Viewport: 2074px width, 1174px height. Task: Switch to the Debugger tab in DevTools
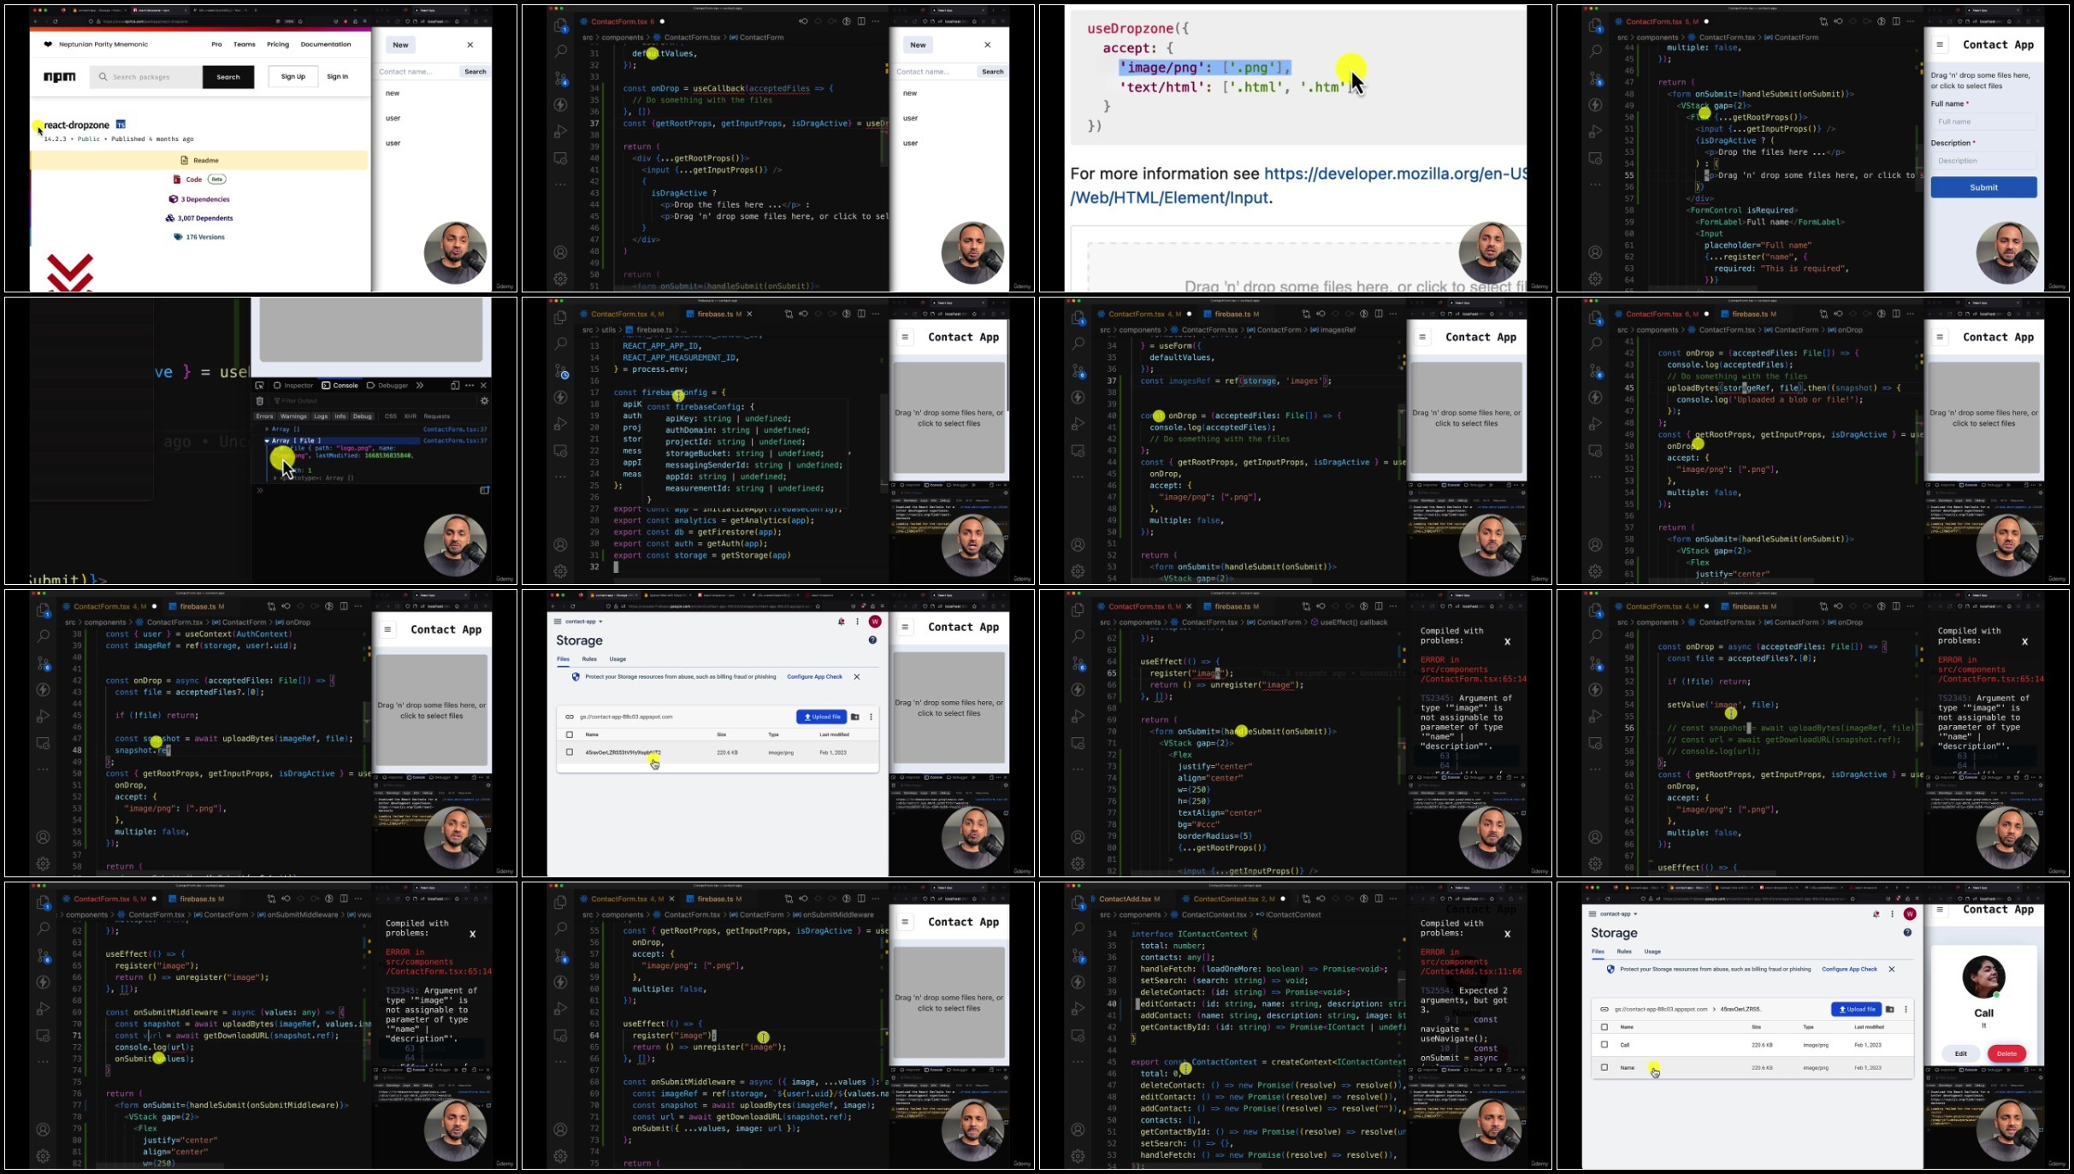[387, 386]
